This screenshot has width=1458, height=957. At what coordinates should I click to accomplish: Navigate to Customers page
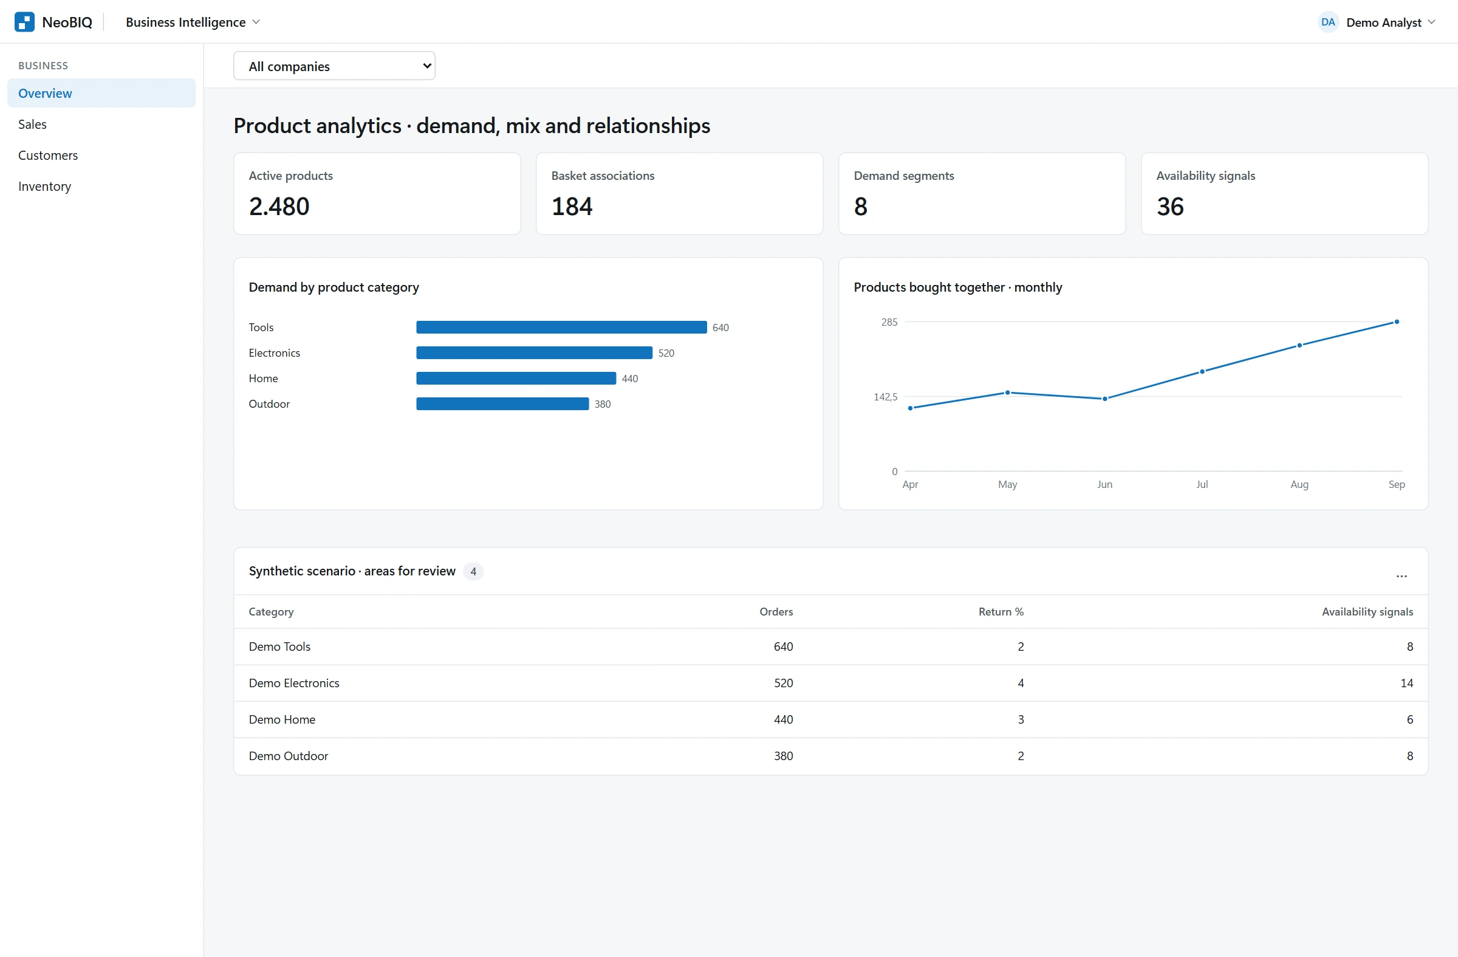101,155
